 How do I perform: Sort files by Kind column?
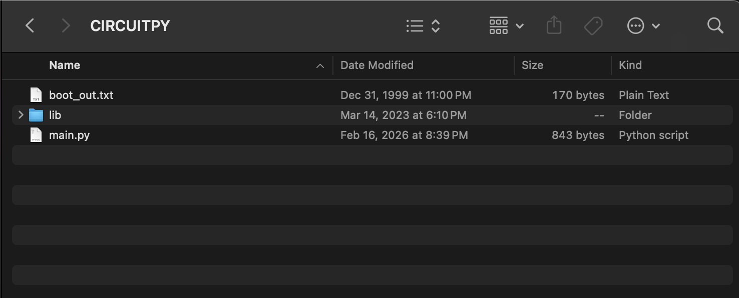pyautogui.click(x=630, y=65)
